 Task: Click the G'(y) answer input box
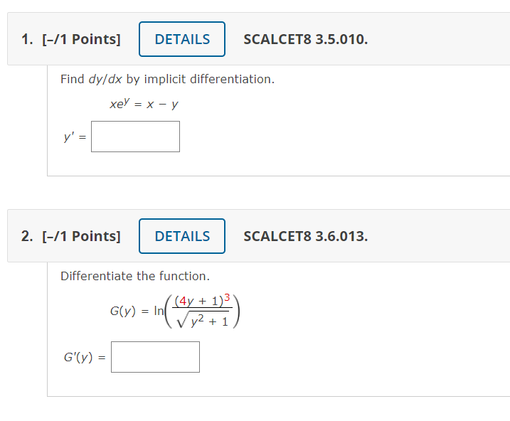[x=155, y=357]
